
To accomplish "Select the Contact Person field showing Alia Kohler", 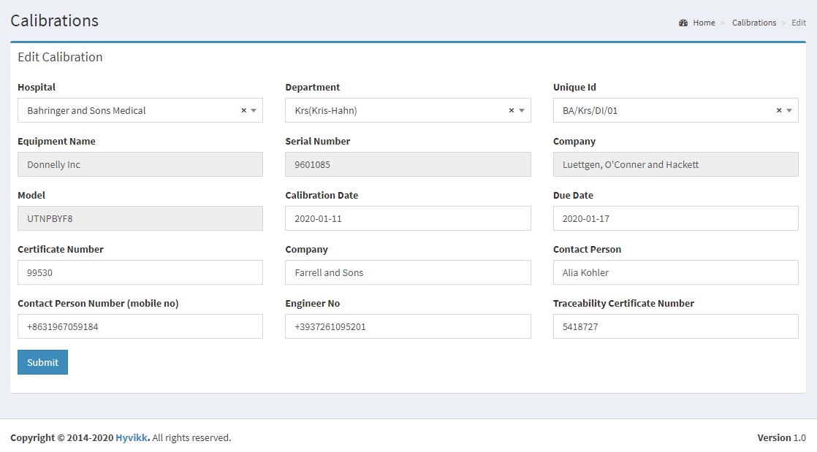I will pyautogui.click(x=675, y=272).
